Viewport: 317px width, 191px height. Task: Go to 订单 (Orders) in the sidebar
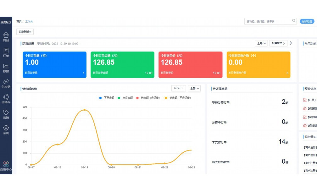click(6, 52)
